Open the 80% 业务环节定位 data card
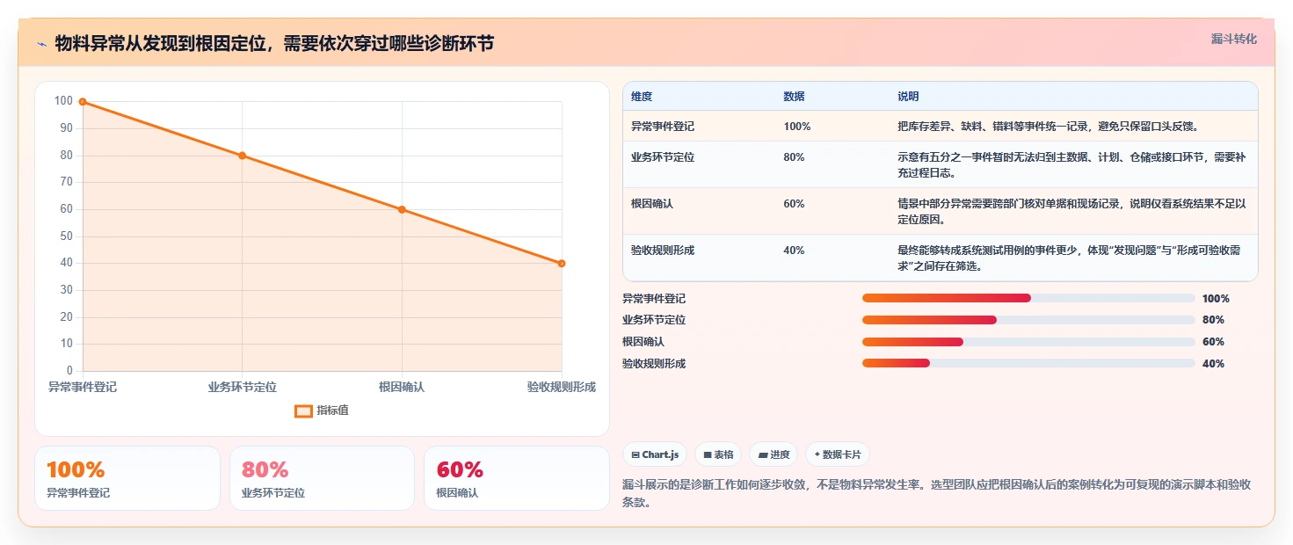 tap(322, 478)
